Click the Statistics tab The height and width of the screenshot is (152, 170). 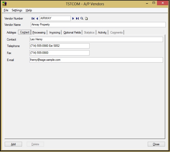pyautogui.click(x=89, y=32)
